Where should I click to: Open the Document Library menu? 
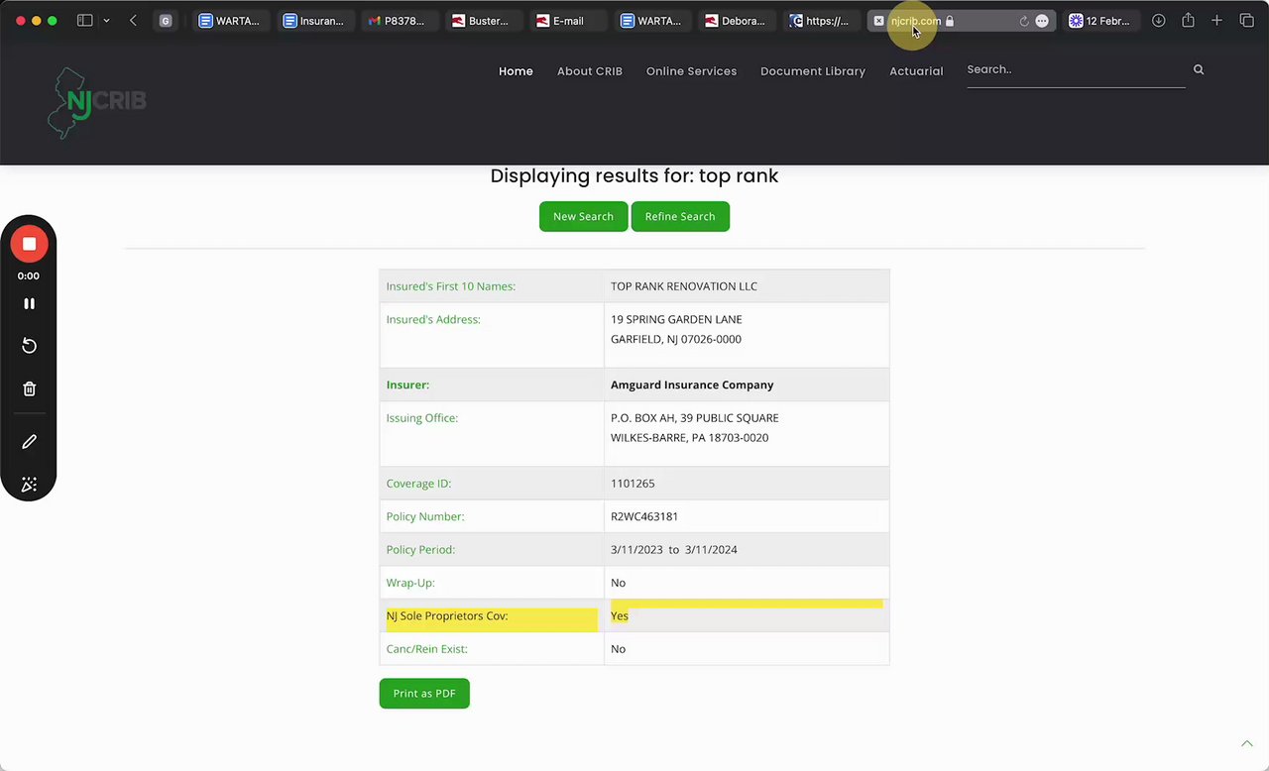click(813, 71)
